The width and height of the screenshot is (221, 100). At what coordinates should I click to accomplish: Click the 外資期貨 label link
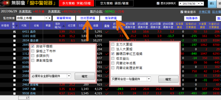tap(54, 12)
